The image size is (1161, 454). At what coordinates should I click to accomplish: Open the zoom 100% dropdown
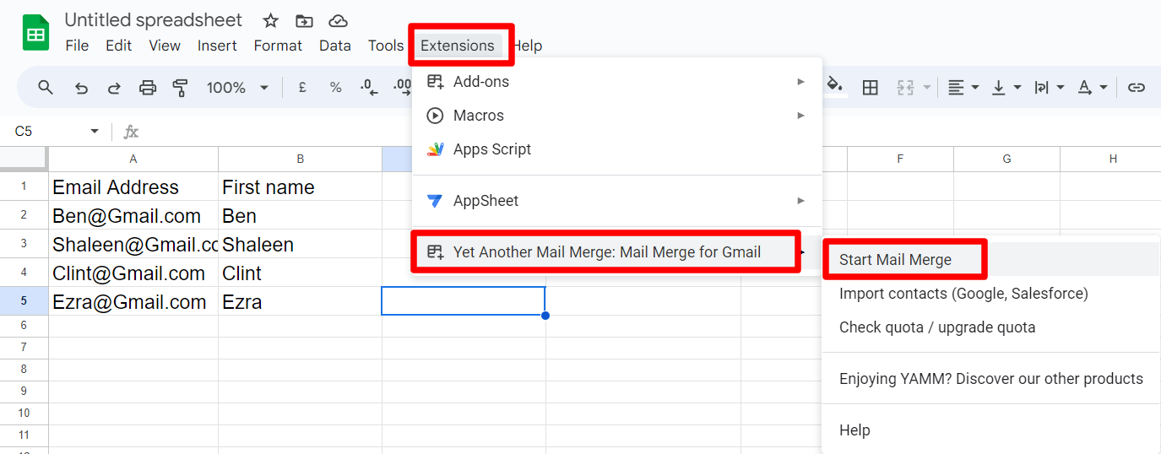238,87
